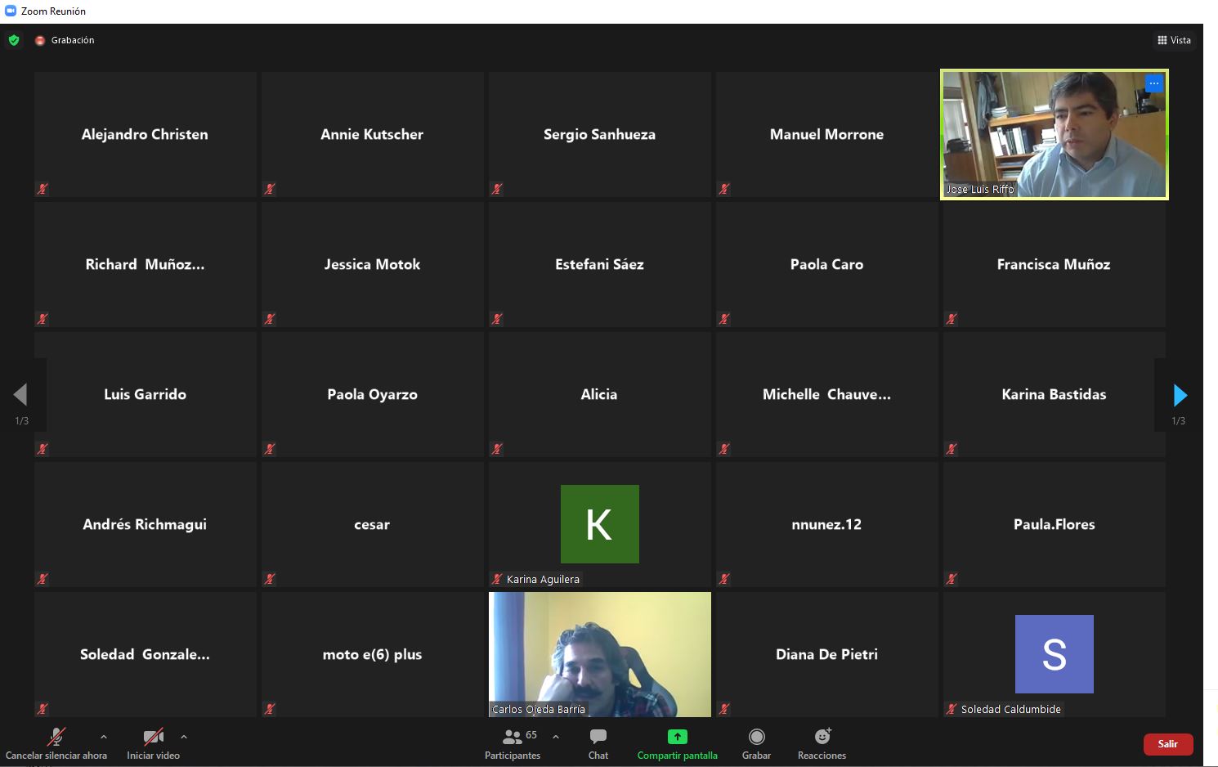Screen dimensions: 1218x767
Task: Click the green Compartir pantalla icon
Action: (x=677, y=737)
